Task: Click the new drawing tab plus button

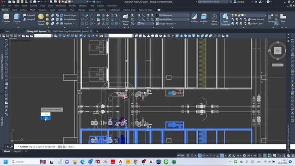Action: coord(97,31)
